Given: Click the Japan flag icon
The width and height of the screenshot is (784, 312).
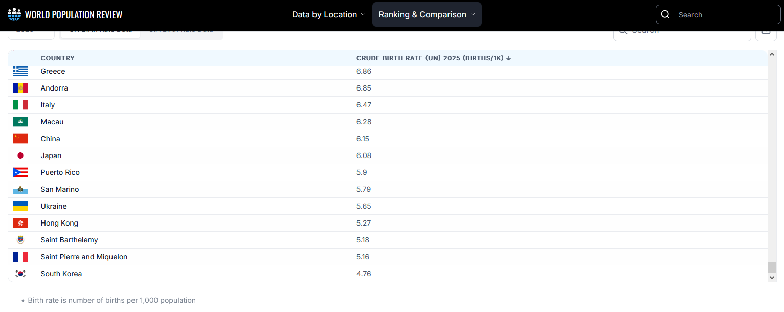Looking at the screenshot, I should (20, 155).
